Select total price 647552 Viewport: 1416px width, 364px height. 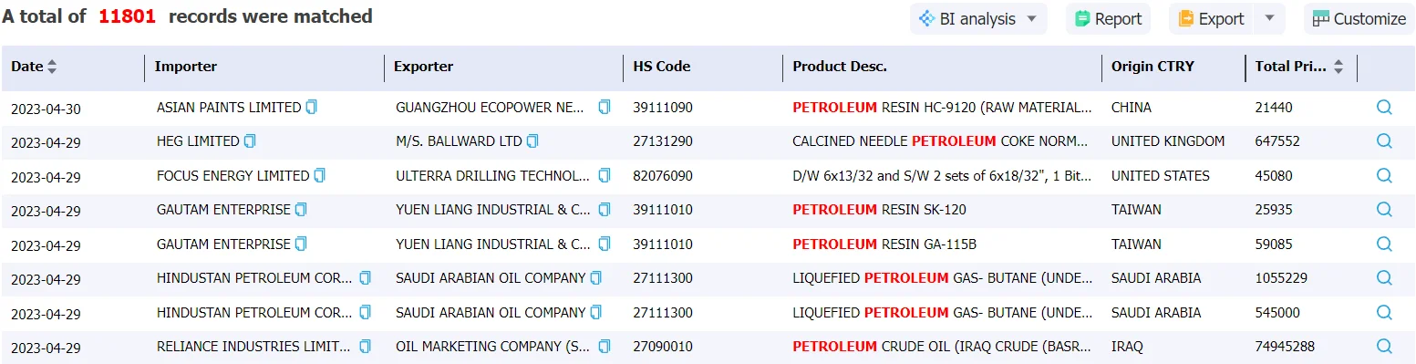[1277, 141]
